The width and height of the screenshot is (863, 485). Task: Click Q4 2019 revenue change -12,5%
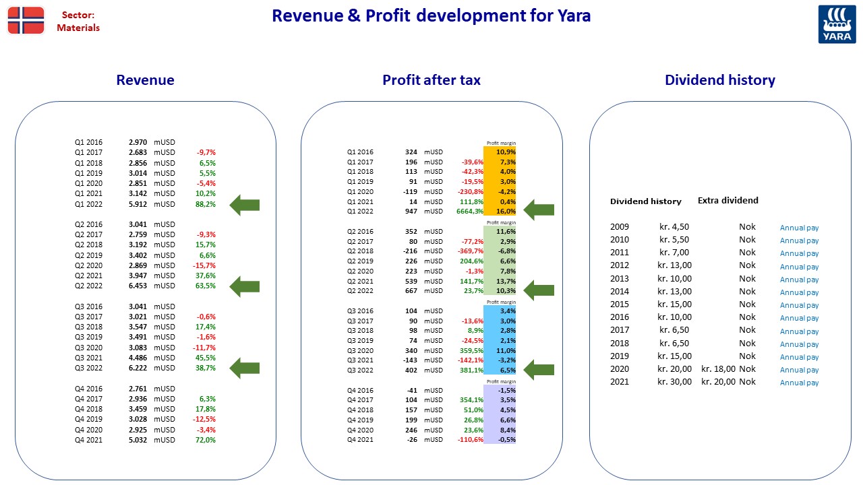pos(204,419)
